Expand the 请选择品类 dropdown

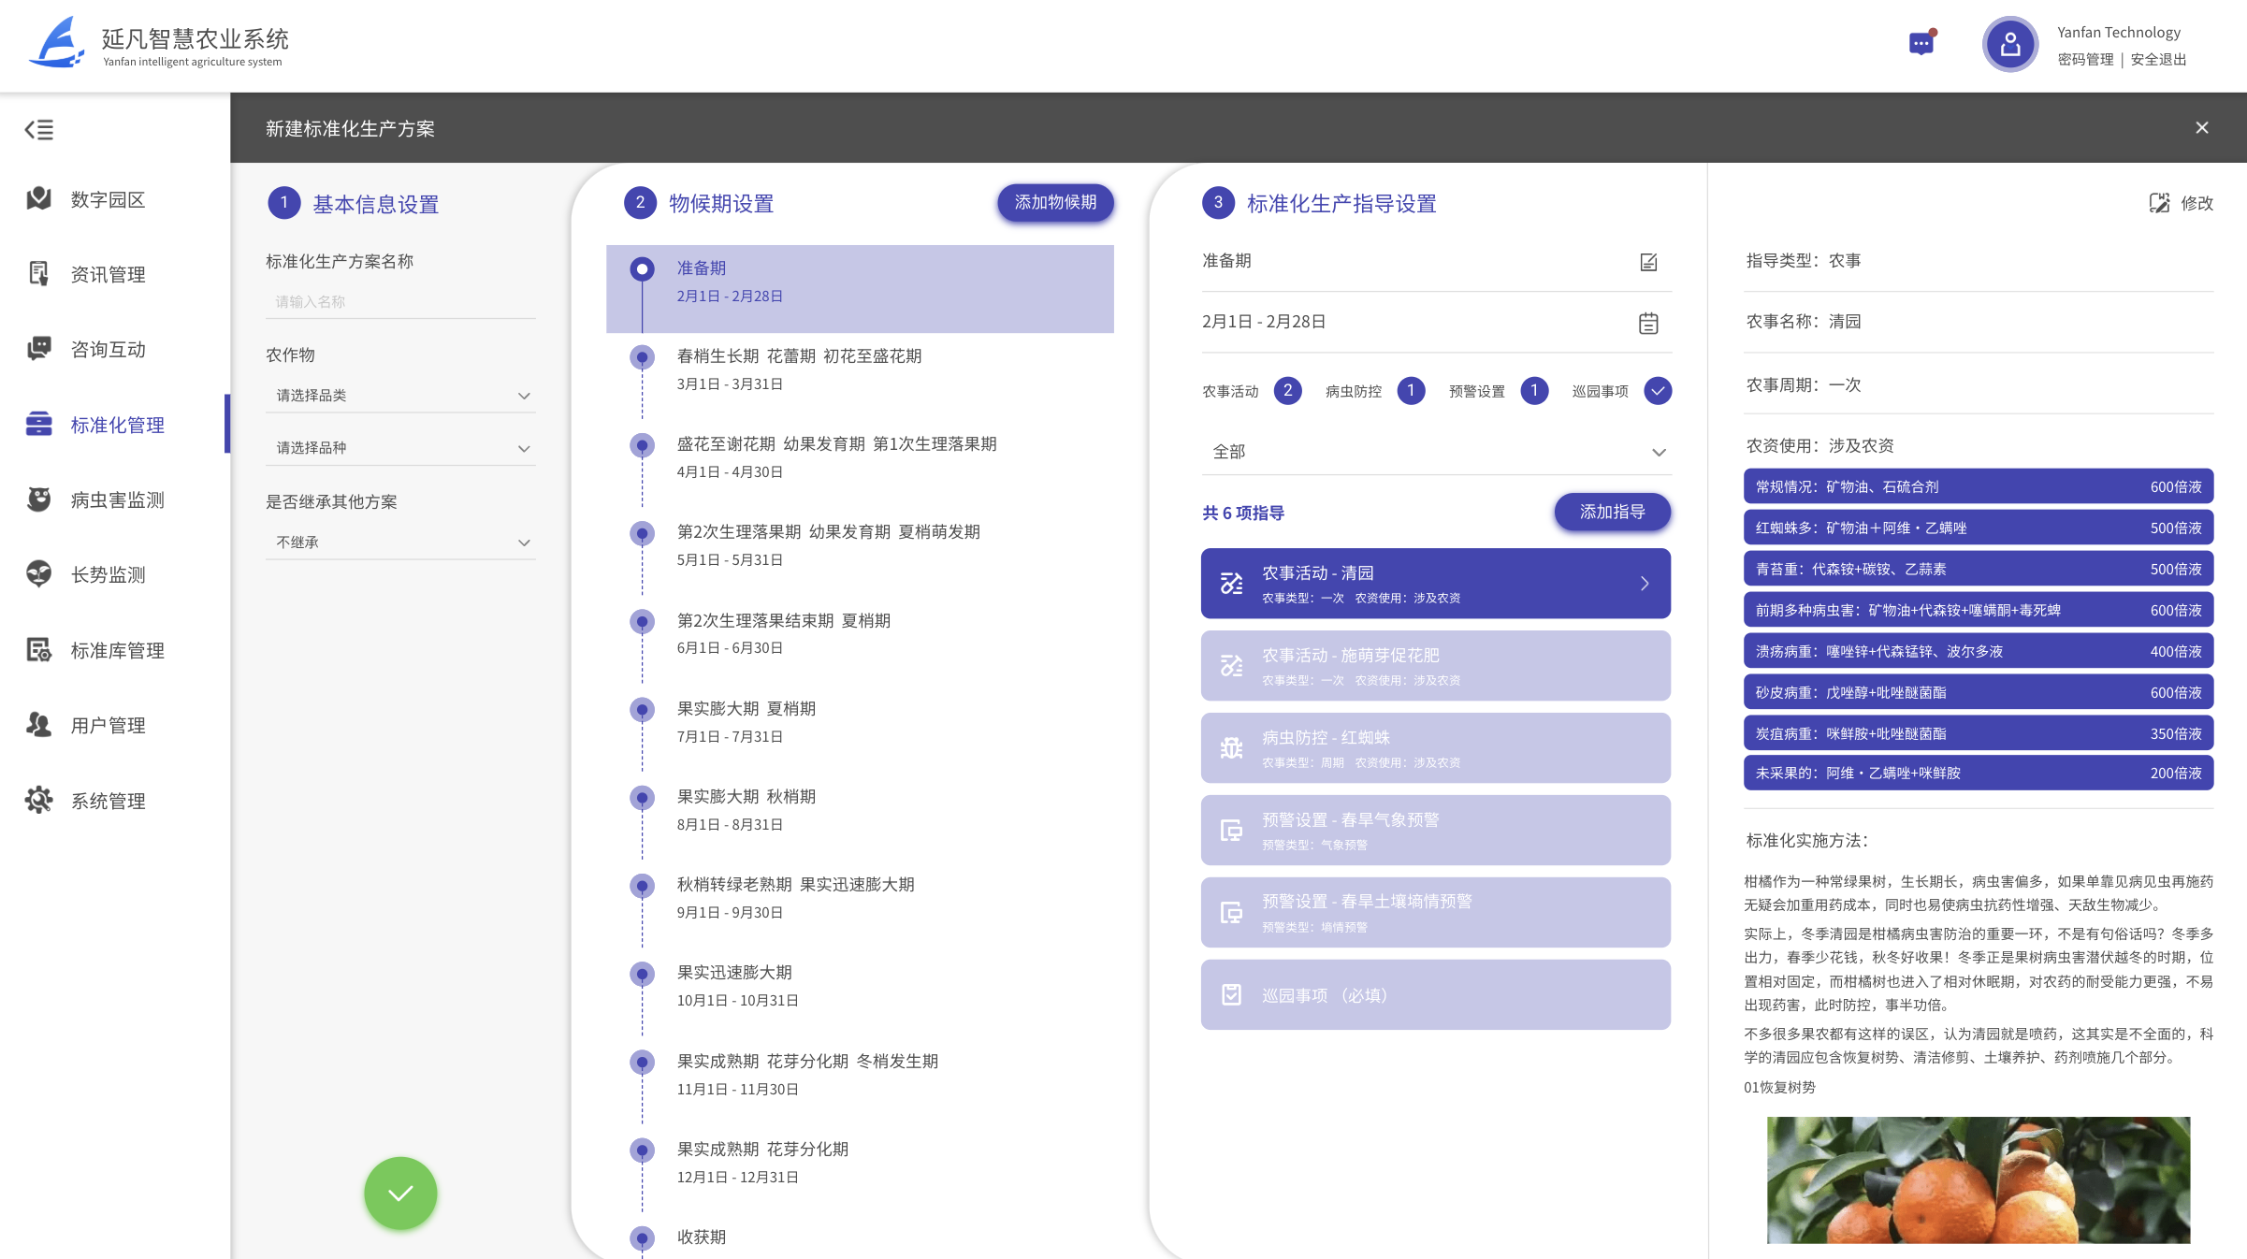click(400, 396)
